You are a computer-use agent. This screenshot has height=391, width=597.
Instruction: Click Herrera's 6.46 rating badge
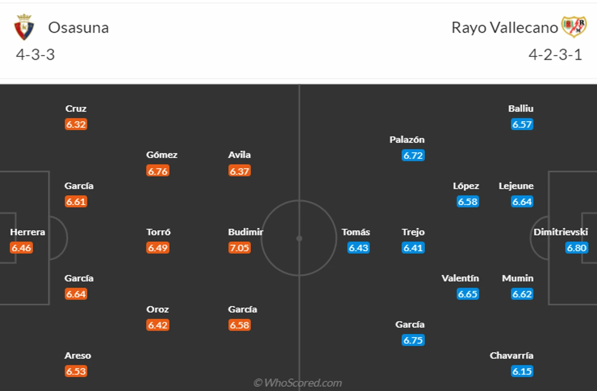(21, 248)
